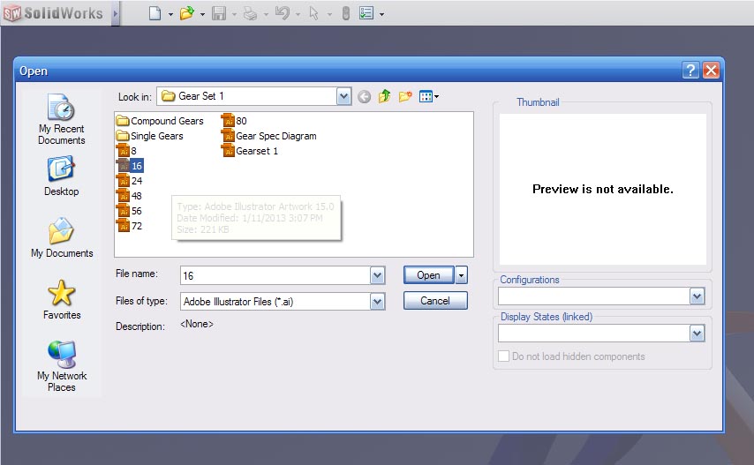Viewport: 754px width, 465px height.
Task: Click the Open folder icon in SolidWorks toolbar
Action: point(186,13)
